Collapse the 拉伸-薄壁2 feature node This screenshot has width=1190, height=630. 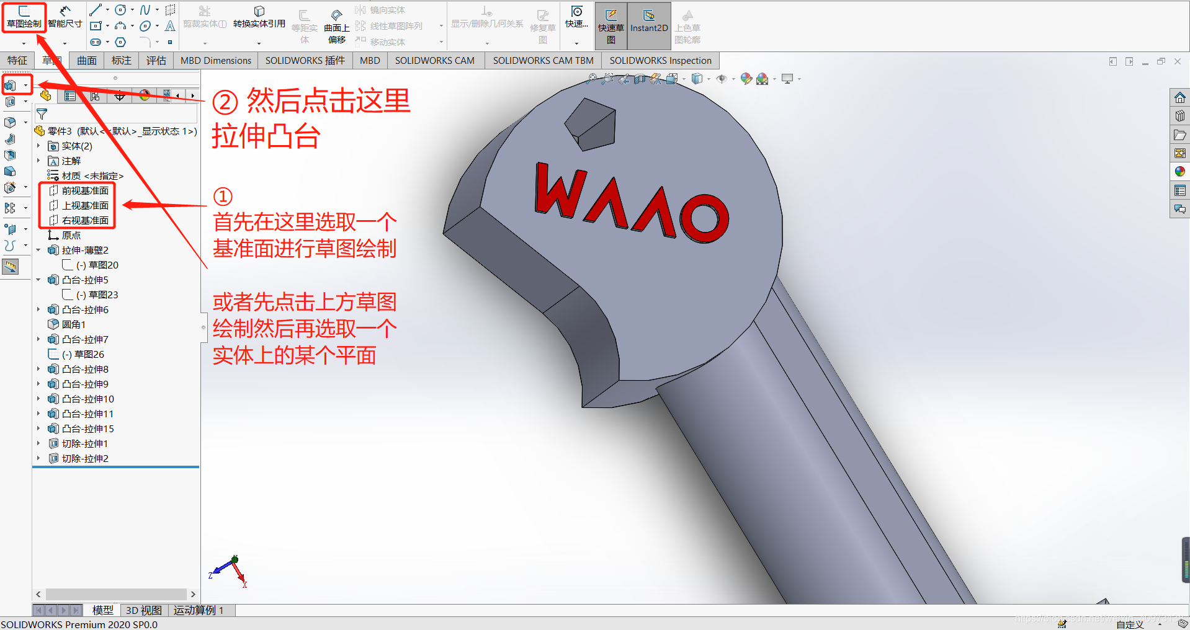point(38,250)
